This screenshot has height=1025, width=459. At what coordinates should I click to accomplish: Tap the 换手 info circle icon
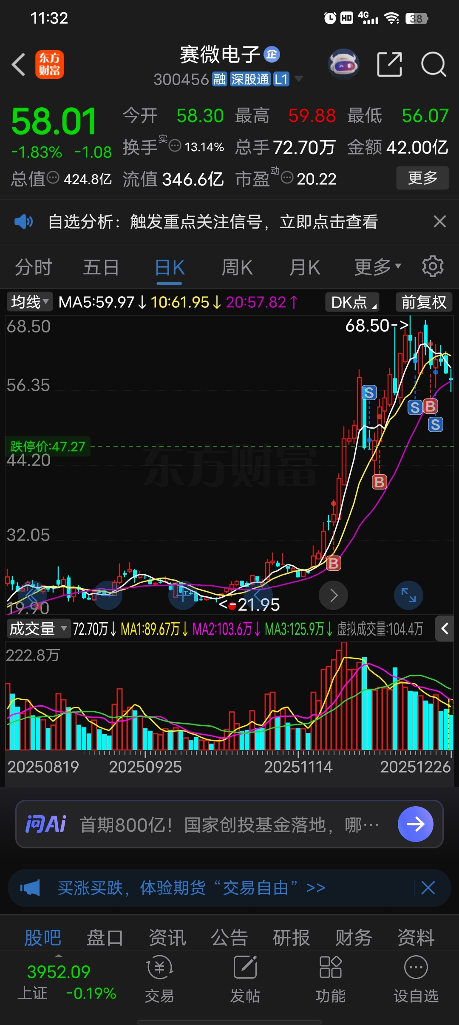coord(175,146)
